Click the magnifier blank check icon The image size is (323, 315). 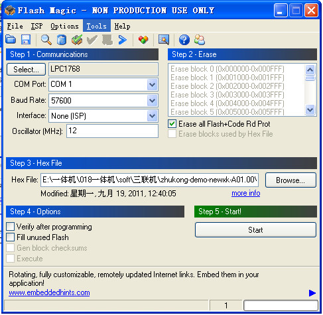point(46,40)
